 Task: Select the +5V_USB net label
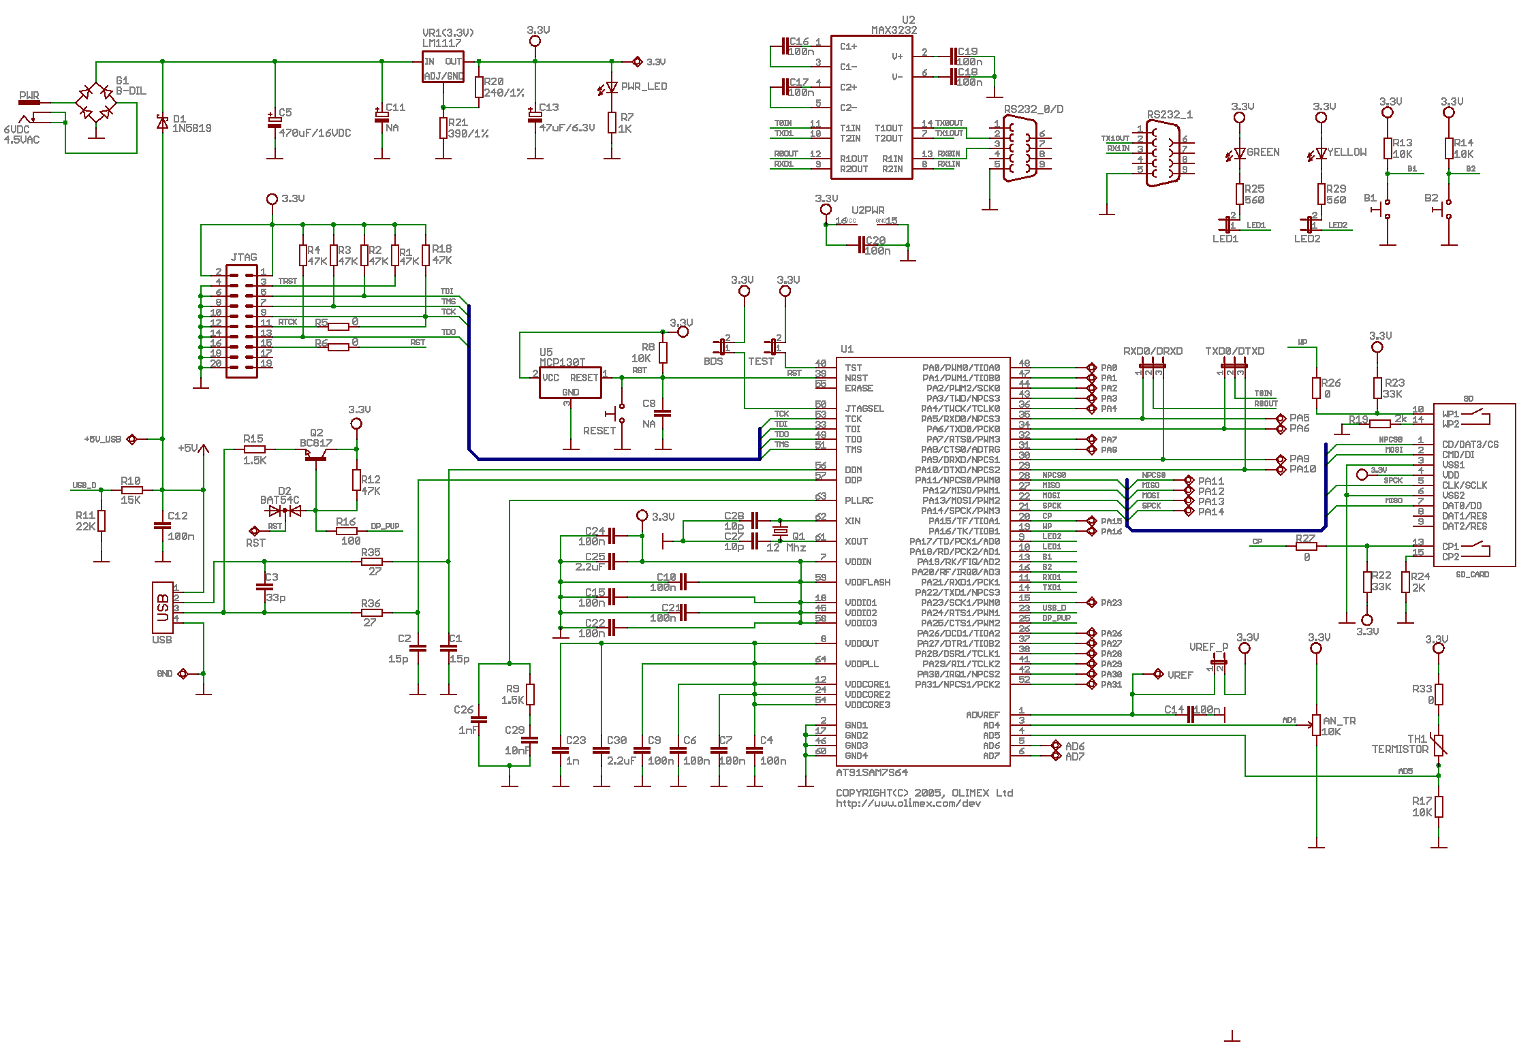[x=103, y=439]
